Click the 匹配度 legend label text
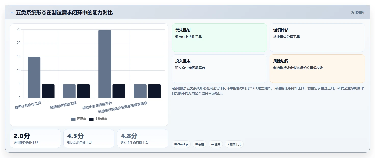Screen dimensions: 375x158 (x=82, y=119)
